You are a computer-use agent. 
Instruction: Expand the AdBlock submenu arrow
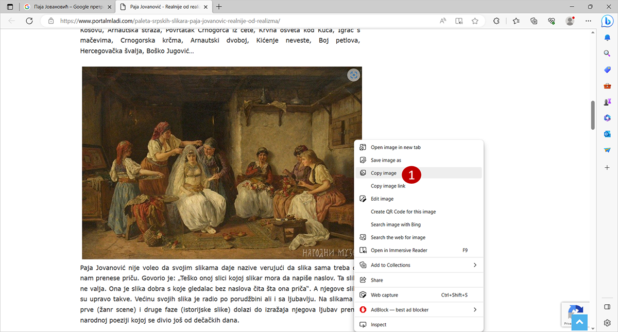pos(474,310)
